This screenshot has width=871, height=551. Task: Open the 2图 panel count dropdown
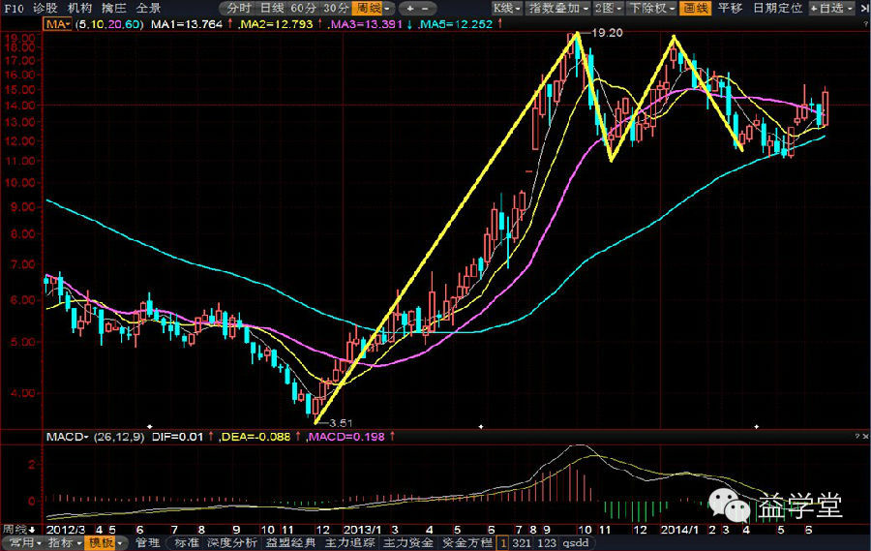point(609,8)
